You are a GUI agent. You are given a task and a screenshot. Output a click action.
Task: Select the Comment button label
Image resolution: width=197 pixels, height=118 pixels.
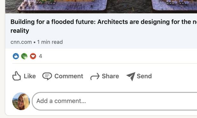[69, 76]
